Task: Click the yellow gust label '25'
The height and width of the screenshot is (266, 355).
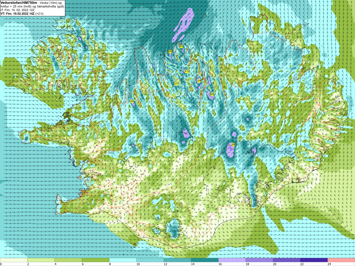Action: tap(181, 46)
